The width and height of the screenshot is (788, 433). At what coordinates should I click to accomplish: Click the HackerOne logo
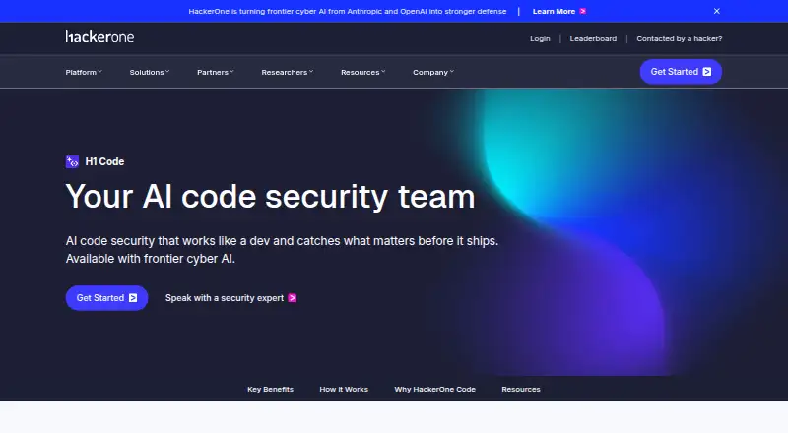[99, 36]
